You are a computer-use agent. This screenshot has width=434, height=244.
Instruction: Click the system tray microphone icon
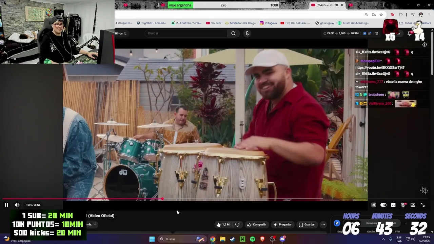point(391,239)
